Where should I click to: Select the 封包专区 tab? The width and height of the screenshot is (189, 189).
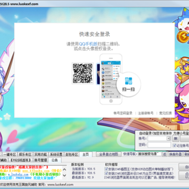click(x=71, y=154)
